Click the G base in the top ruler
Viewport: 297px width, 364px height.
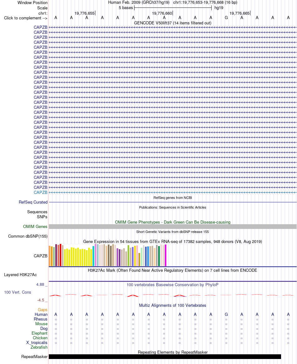[226, 18]
